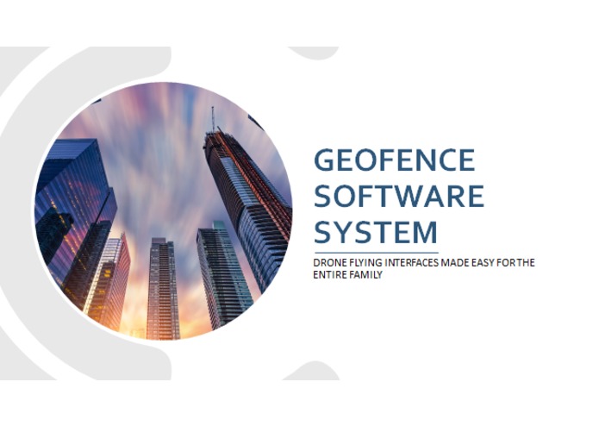The height and width of the screenshot is (426, 599).
Task: Select the circular skyscraper photo
Action: pyautogui.click(x=163, y=210)
